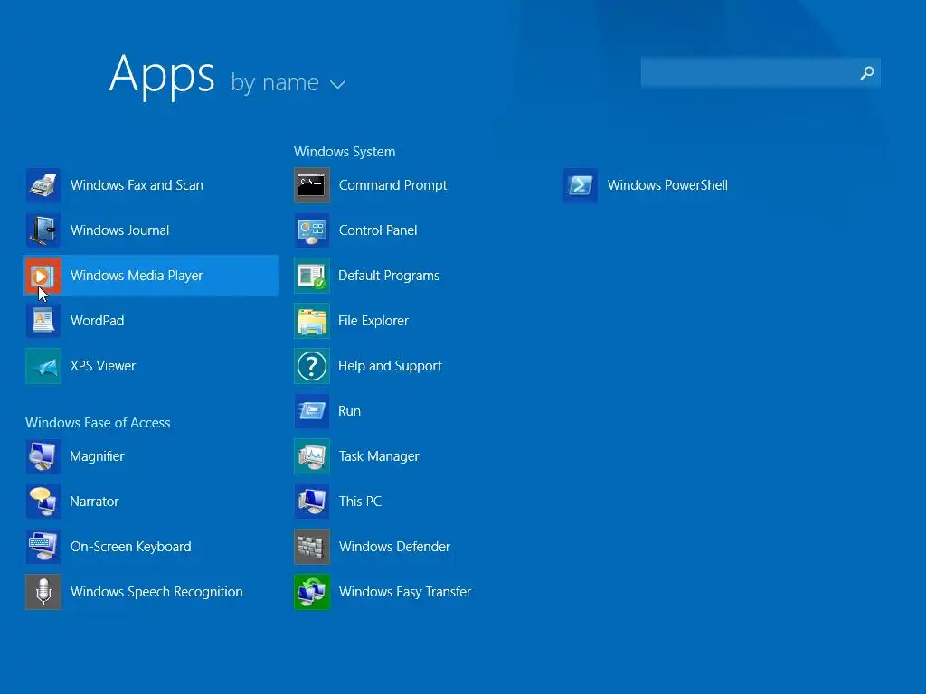
Task: Choose the 'File Explorer' text
Action: (373, 321)
